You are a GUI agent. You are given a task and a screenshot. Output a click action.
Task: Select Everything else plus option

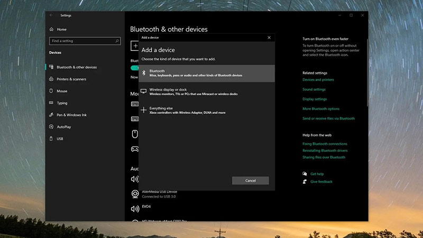(x=207, y=111)
